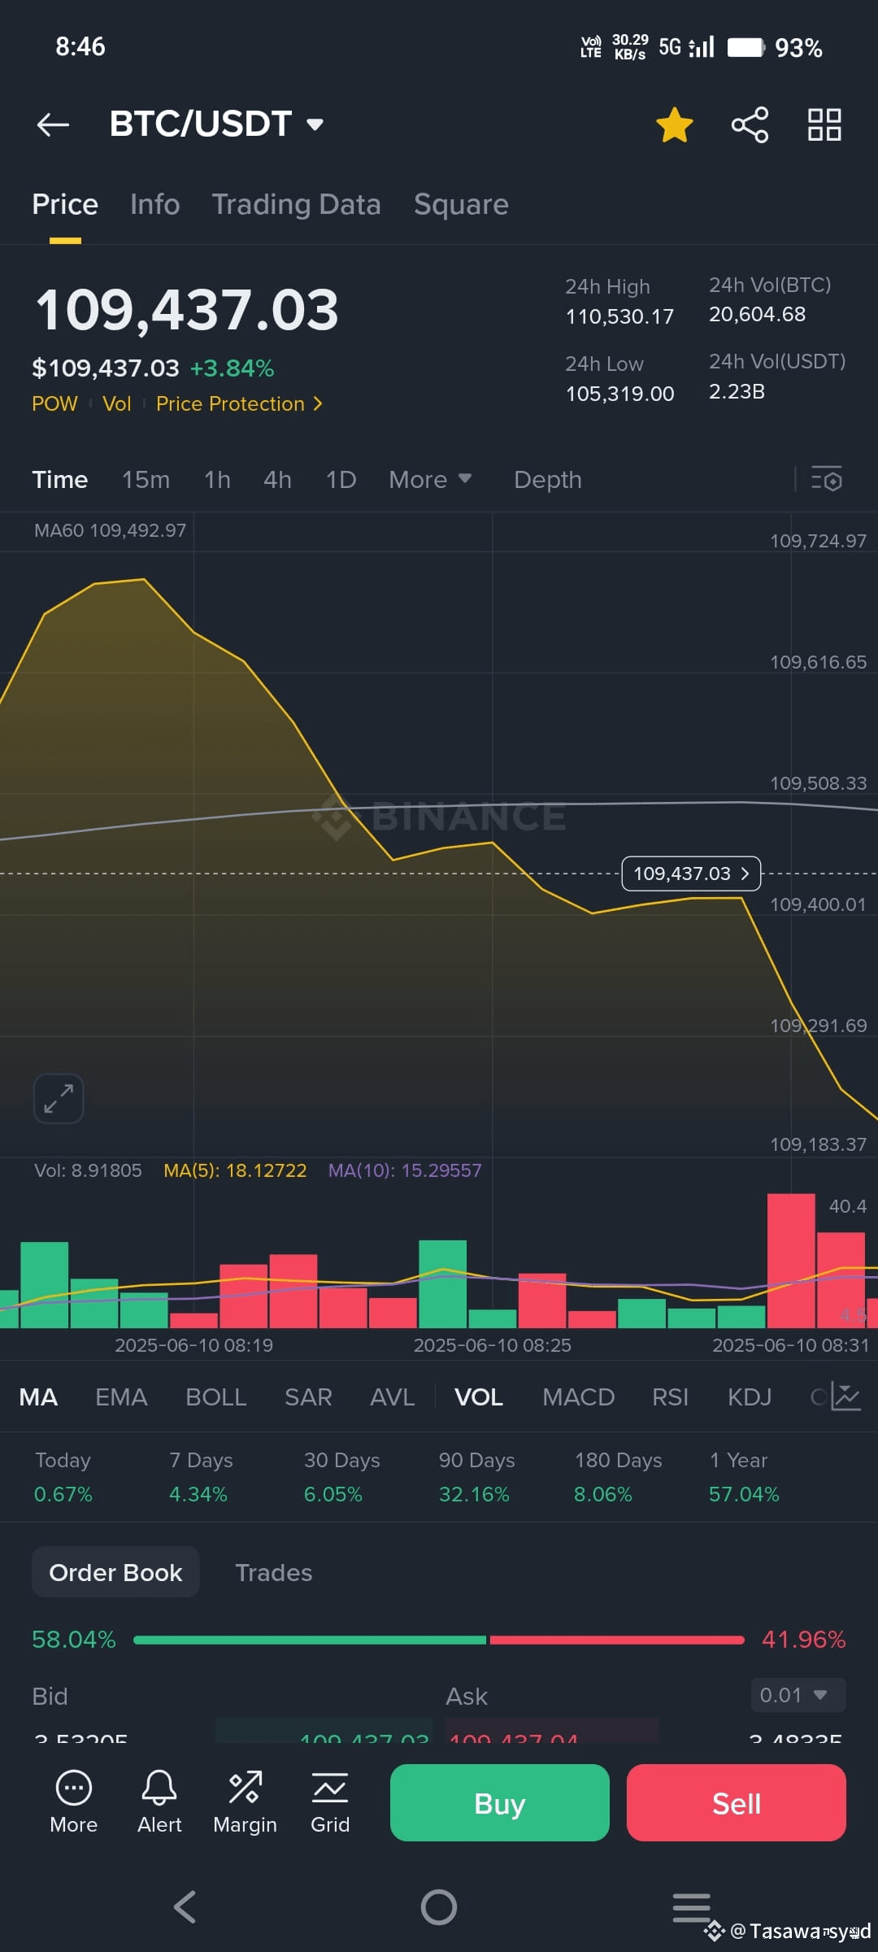Select the Time chart interval
Image resolution: width=878 pixels, height=1952 pixels.
(59, 480)
